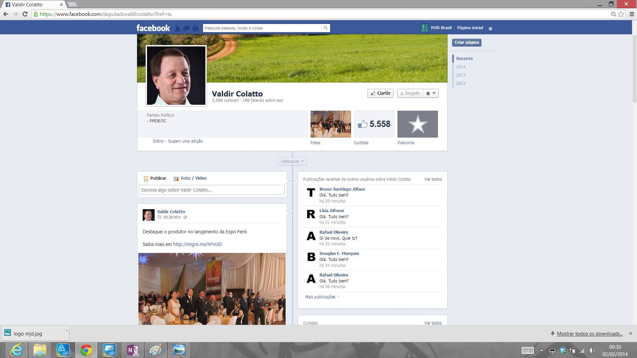Open the Expo Femi post photo
Image resolution: width=637 pixels, height=358 pixels.
point(212,289)
